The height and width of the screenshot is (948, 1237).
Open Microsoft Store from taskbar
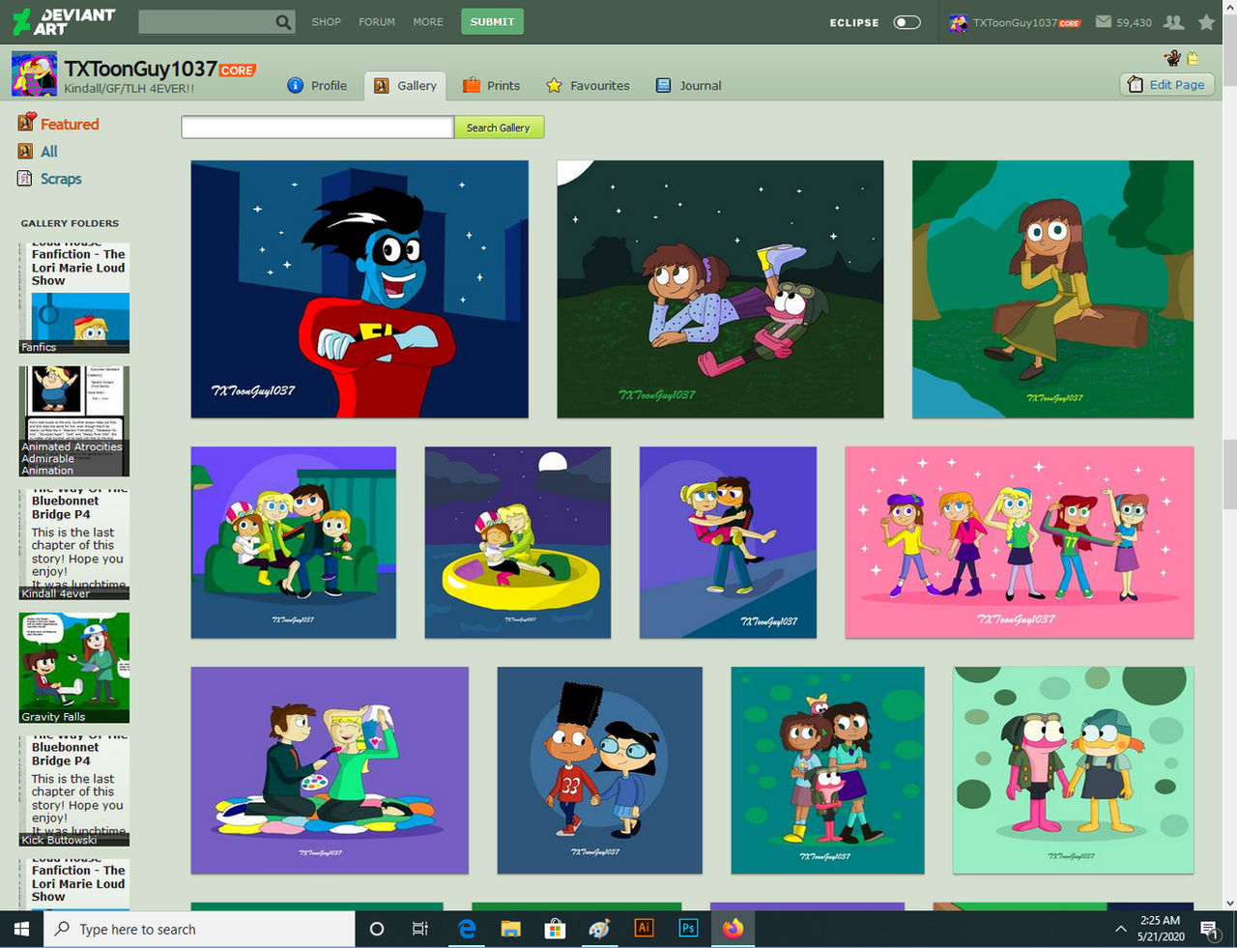point(555,929)
